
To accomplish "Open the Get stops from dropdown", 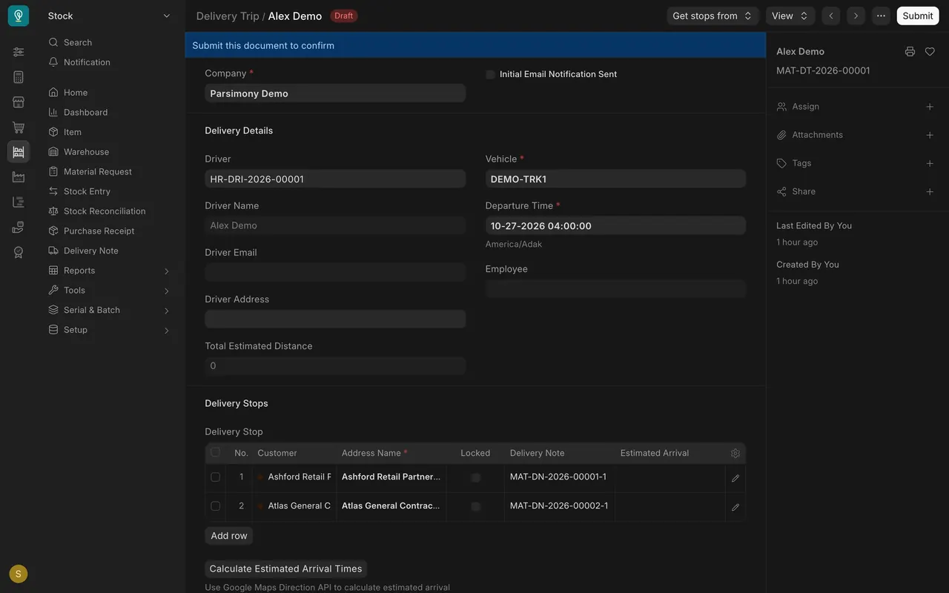I will click(712, 16).
